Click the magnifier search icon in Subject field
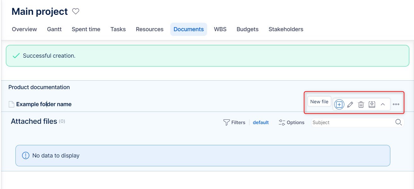This screenshot has height=189, width=414. click(399, 122)
